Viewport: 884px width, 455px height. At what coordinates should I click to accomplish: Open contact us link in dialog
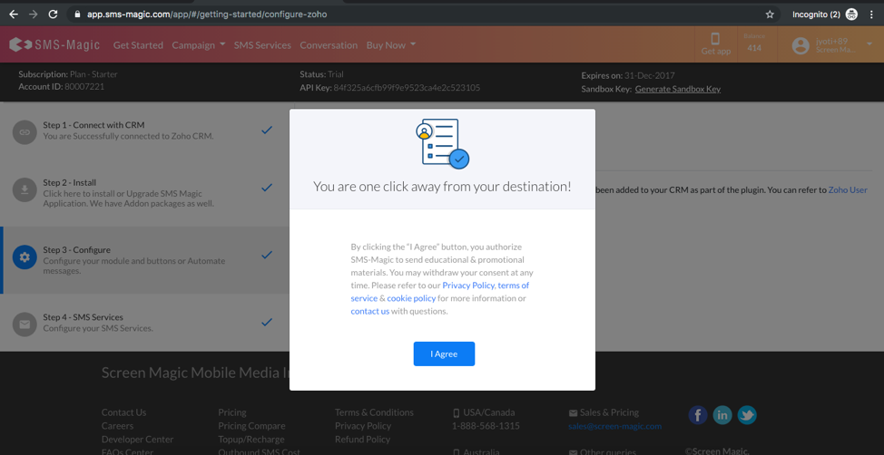[369, 312]
